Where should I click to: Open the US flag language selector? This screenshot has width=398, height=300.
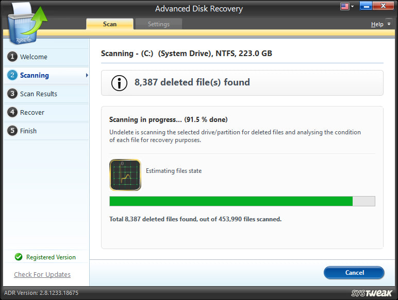[x=347, y=6]
